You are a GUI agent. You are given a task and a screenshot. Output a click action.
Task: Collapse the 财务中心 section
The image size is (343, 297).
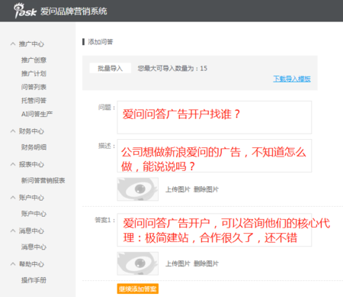[x=27, y=131]
